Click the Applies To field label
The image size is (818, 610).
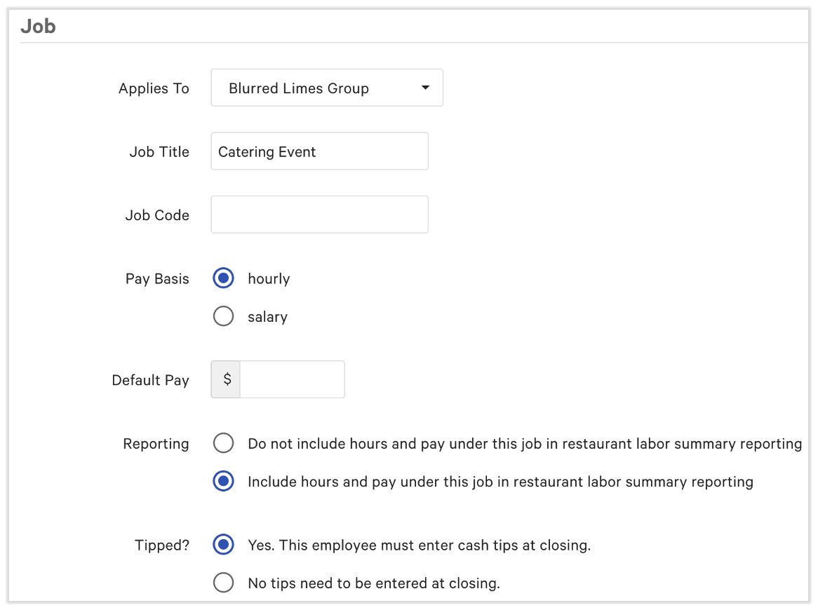[x=154, y=88]
